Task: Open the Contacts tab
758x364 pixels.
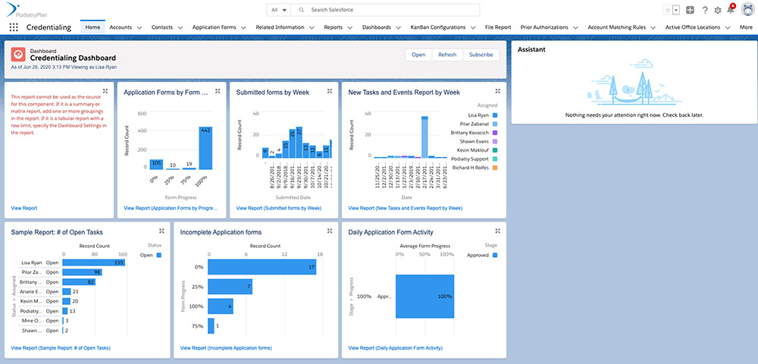Action: [x=162, y=27]
